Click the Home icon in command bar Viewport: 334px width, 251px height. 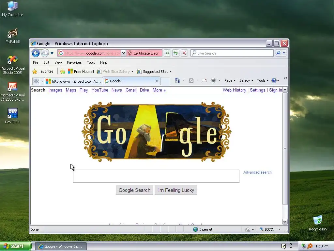coord(177,80)
